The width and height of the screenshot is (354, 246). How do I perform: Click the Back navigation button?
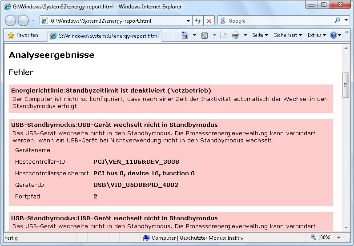[11, 20]
